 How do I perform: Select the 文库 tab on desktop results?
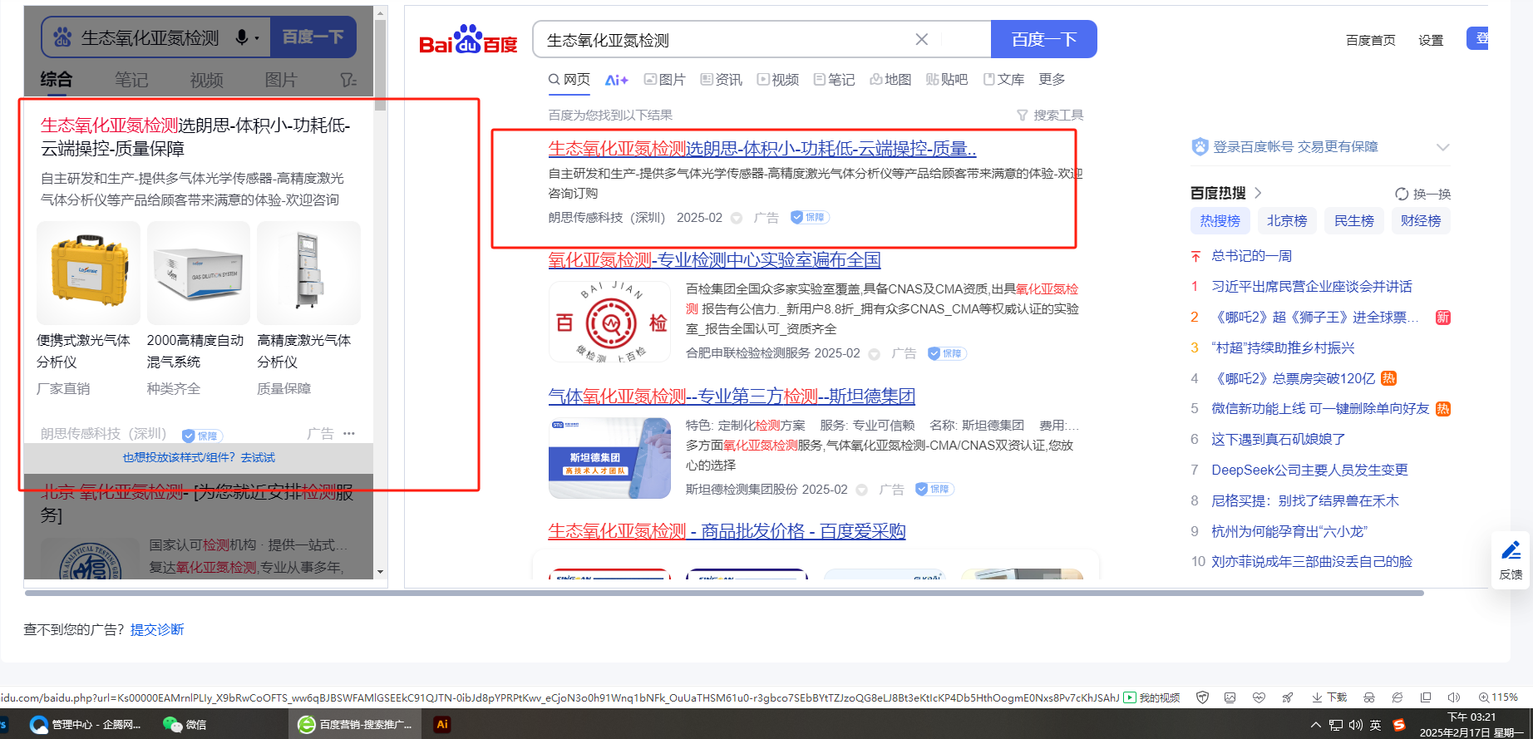(x=1003, y=79)
